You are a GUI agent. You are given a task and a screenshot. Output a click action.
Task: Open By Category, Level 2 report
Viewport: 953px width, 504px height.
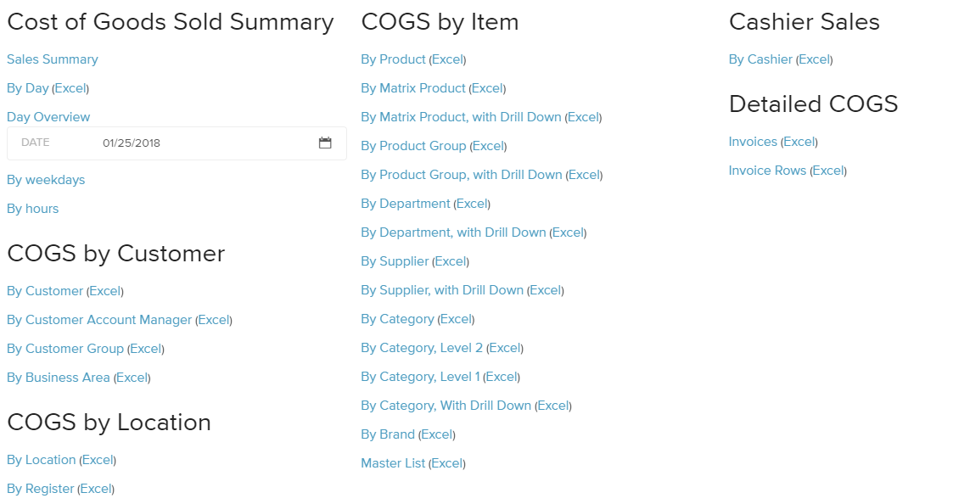422,348
